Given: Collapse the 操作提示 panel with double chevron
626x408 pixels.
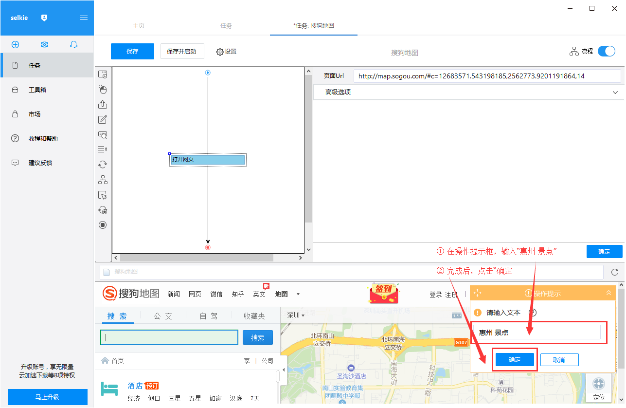Looking at the screenshot, I should [608, 293].
